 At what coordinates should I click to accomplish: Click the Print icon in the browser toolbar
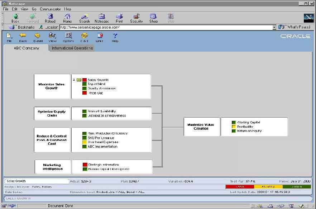coord(119,18)
